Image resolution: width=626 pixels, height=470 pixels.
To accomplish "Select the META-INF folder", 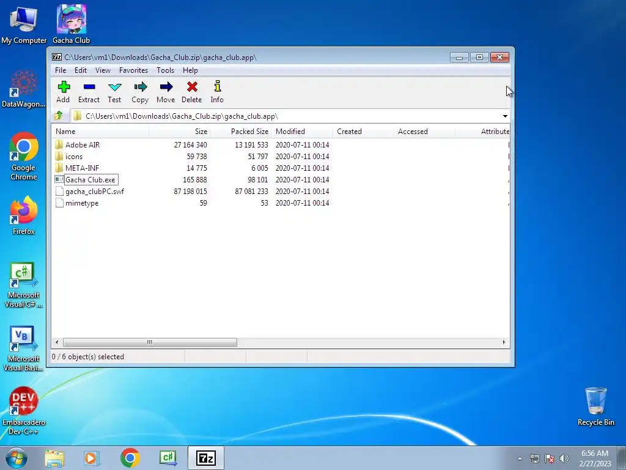I will pos(82,168).
